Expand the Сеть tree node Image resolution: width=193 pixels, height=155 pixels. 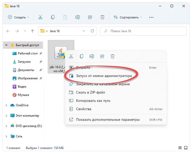tap(6, 136)
